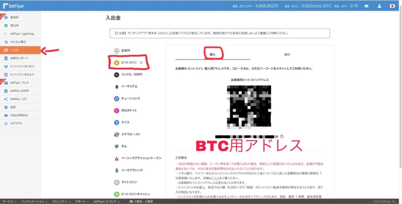Select the ポルカドット pink icon

click(117, 110)
